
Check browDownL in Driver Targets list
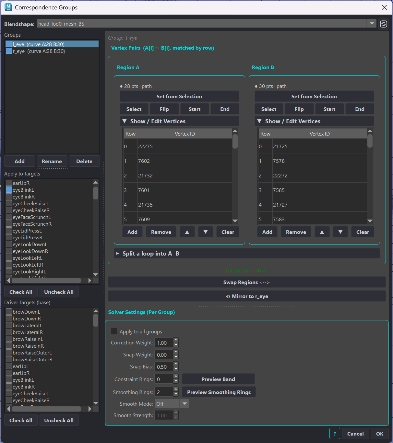[x=9, y=312]
